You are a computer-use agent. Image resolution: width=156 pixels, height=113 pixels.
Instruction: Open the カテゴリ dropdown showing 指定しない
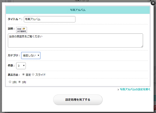pyautogui.click(x=31, y=55)
